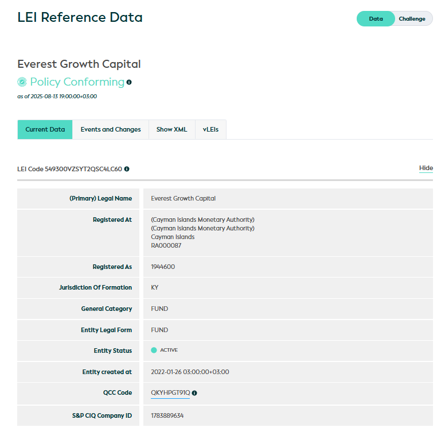Go to the Show XML tab
Screen dimensions: 445x435
tap(172, 129)
